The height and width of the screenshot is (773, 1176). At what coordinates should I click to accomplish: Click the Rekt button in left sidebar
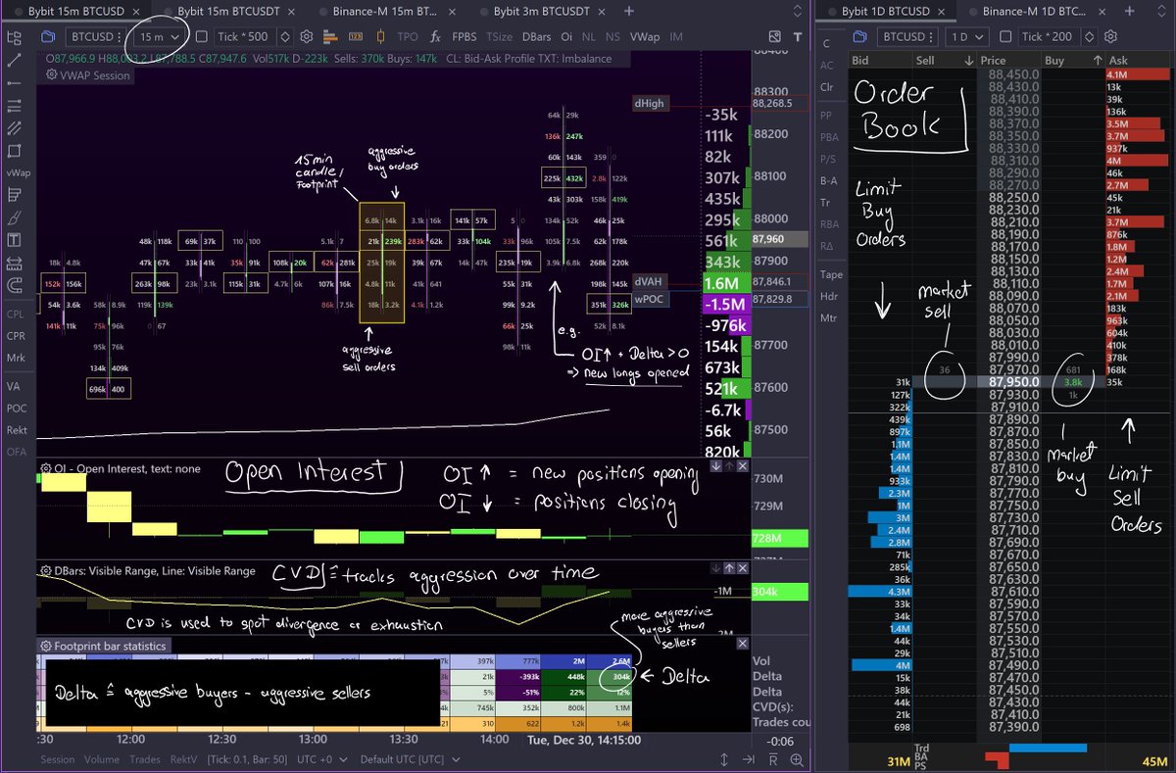pyautogui.click(x=16, y=430)
